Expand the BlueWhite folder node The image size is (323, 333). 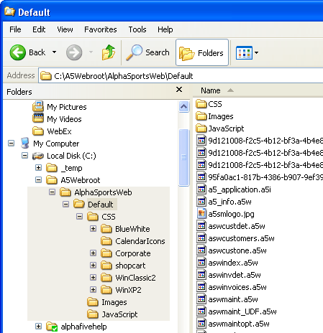coord(93,229)
